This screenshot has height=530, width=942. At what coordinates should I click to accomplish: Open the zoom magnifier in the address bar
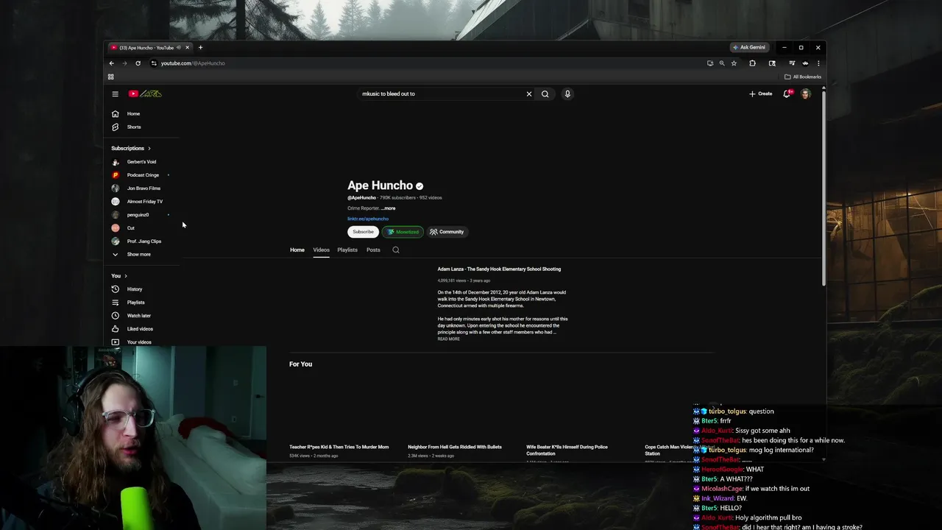722,63
